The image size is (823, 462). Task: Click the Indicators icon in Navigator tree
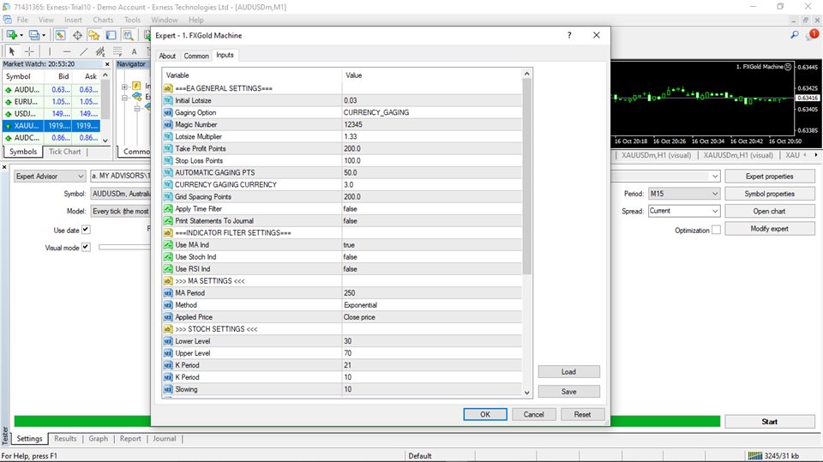(136, 86)
